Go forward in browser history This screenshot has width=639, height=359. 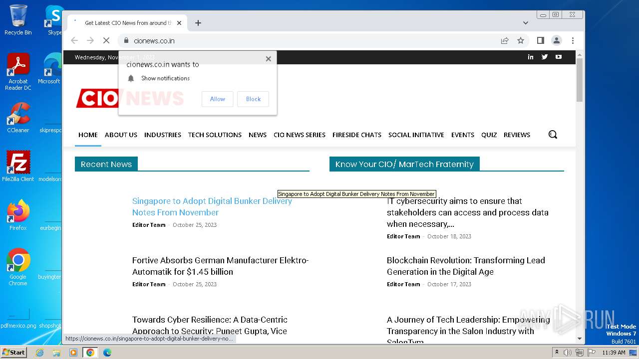click(x=90, y=41)
